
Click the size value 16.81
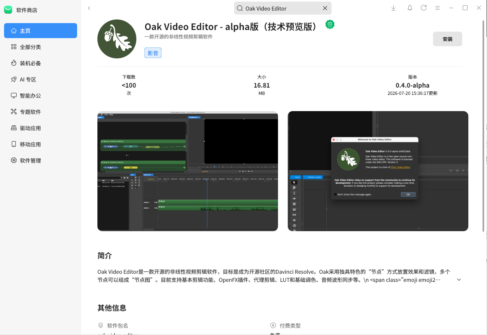(x=262, y=86)
